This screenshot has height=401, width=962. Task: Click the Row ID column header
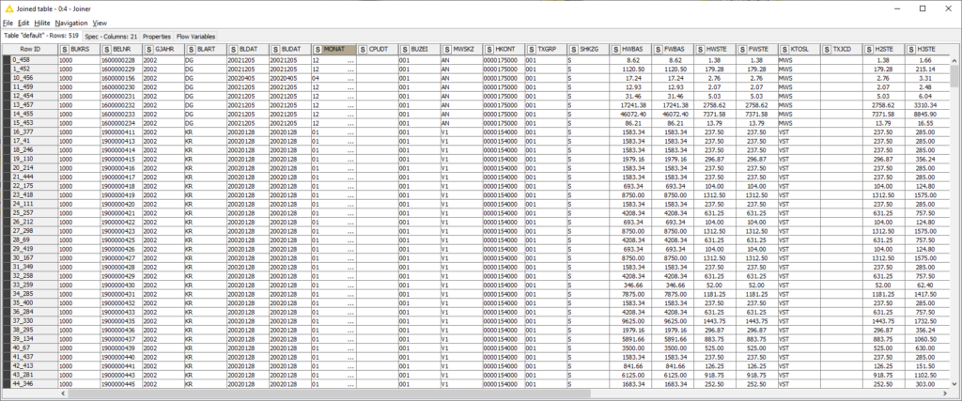[30, 48]
